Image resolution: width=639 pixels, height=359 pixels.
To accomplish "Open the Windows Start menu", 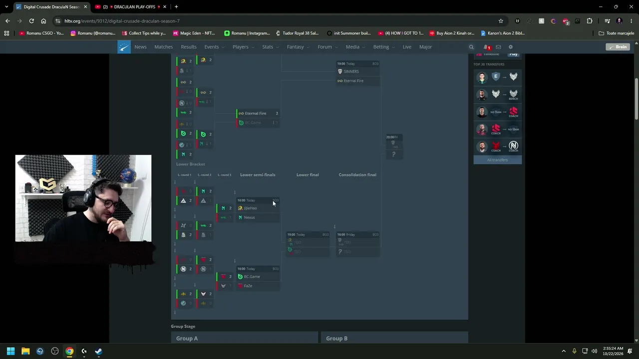I will tap(10, 351).
